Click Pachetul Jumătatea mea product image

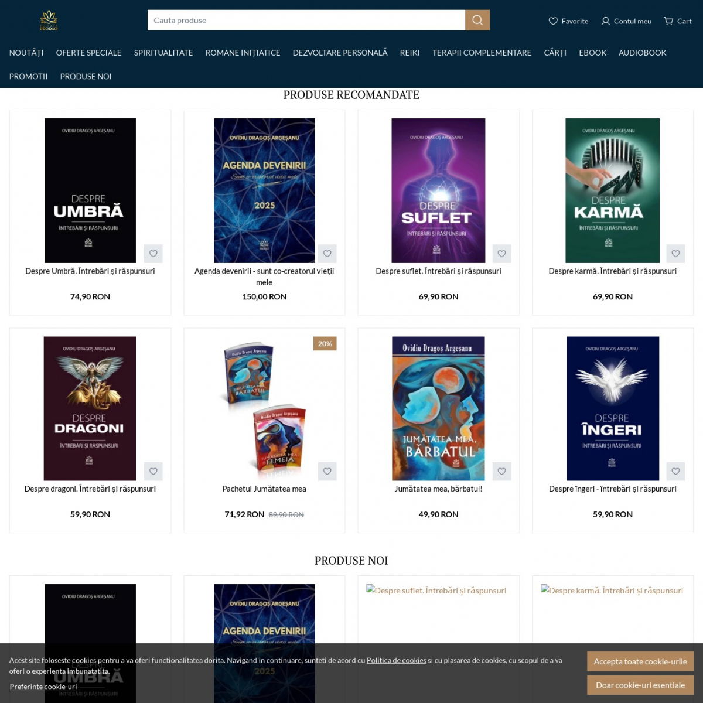(x=264, y=408)
